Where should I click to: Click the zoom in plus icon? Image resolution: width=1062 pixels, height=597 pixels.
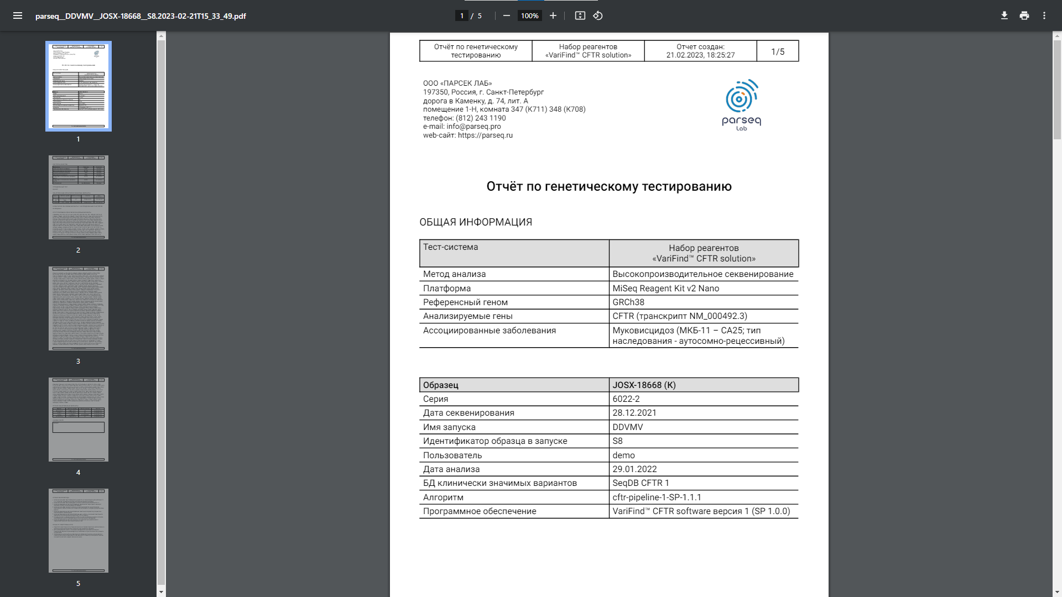(553, 16)
